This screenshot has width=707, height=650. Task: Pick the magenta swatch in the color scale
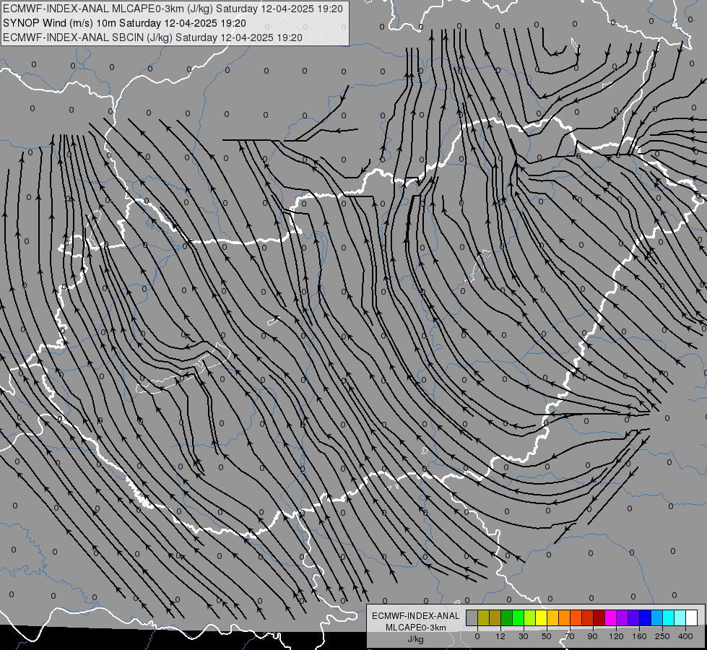tap(611, 617)
